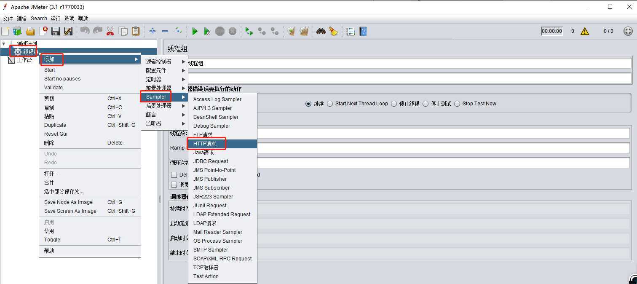The height and width of the screenshot is (284, 637).
Task: Click the Collapse All minus toolbar icon
Action: pyautogui.click(x=165, y=31)
